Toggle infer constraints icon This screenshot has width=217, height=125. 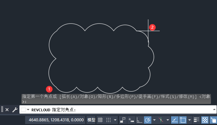point(123,120)
